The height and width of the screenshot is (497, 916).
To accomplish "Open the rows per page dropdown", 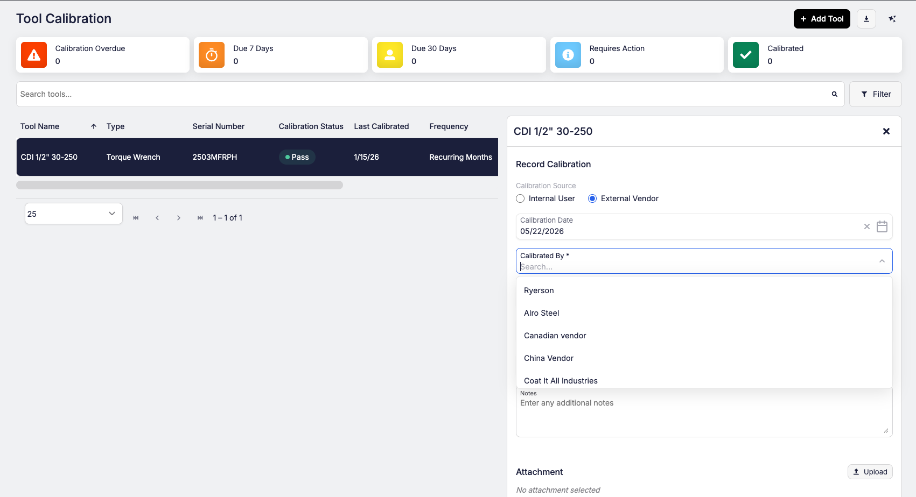I will coord(74,214).
